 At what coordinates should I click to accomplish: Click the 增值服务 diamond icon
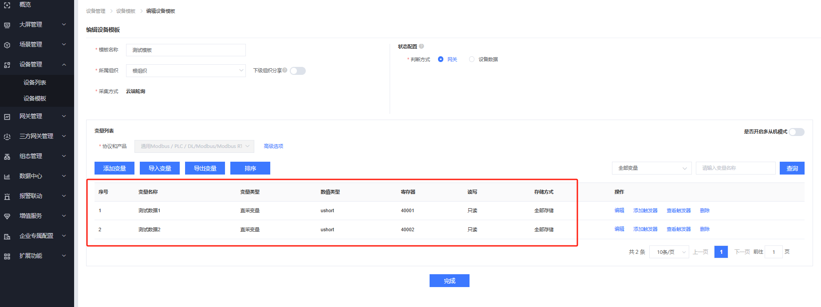[x=7, y=216]
